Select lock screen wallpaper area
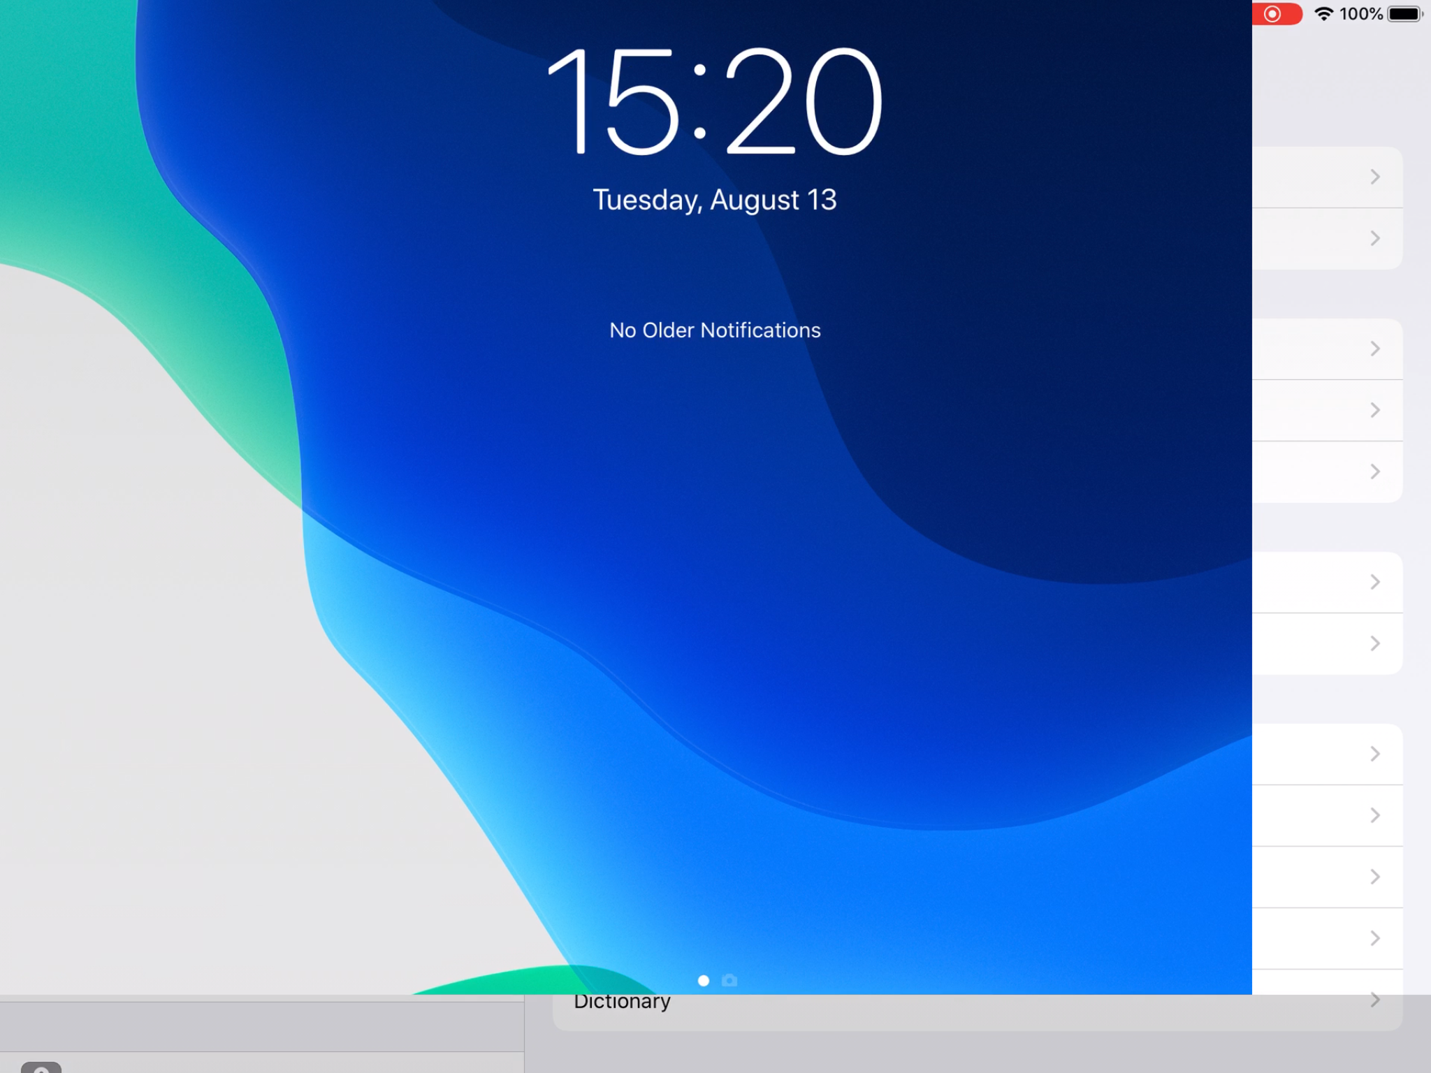 click(x=625, y=497)
